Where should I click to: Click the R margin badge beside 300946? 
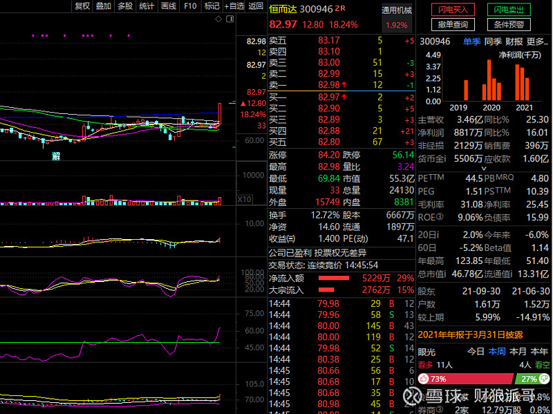[x=343, y=8]
